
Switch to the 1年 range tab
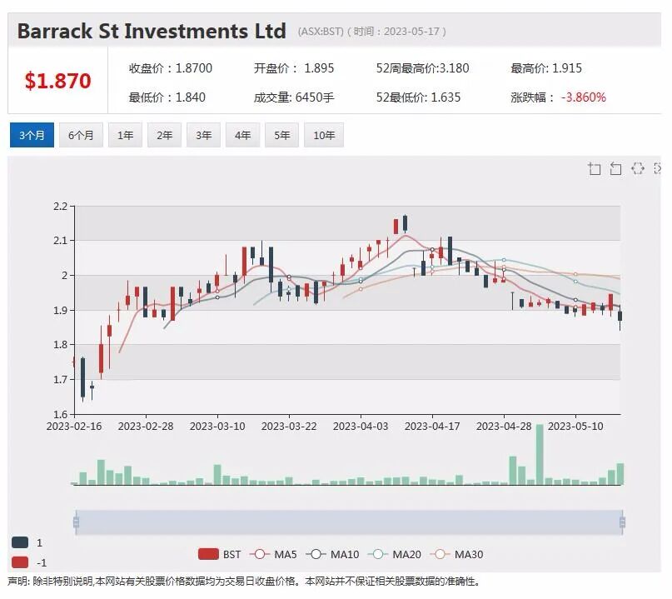click(125, 135)
